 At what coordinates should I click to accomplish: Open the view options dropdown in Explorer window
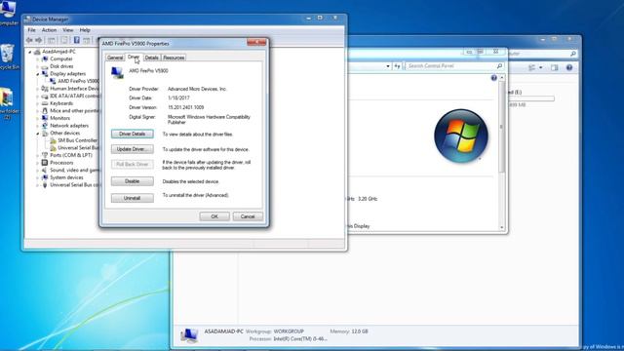coord(540,67)
